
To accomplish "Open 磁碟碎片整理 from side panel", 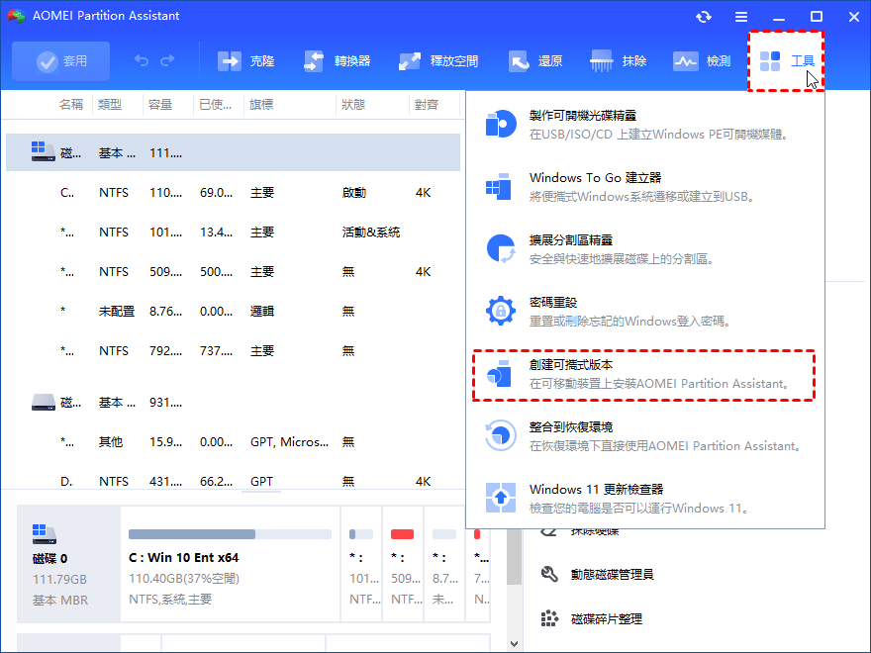I will (x=606, y=618).
